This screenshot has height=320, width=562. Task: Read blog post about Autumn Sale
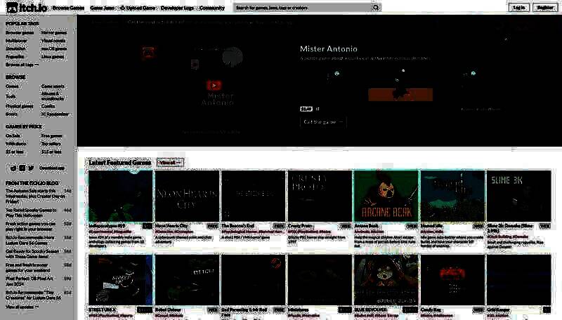(x=35, y=196)
